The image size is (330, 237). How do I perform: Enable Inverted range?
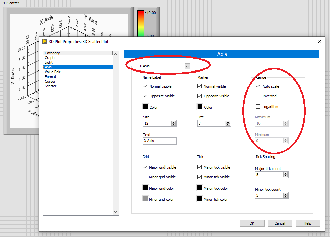(x=257, y=96)
